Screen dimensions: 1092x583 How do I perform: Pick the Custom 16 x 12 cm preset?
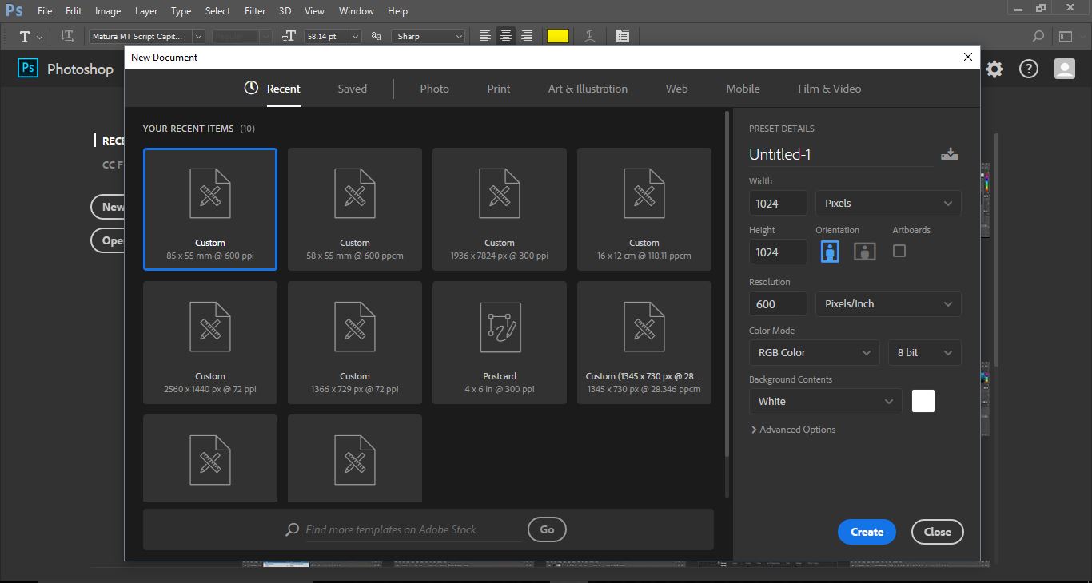644,209
